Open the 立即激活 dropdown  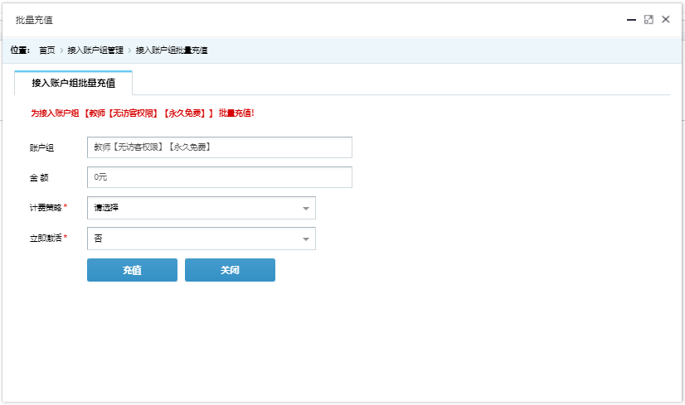click(202, 239)
